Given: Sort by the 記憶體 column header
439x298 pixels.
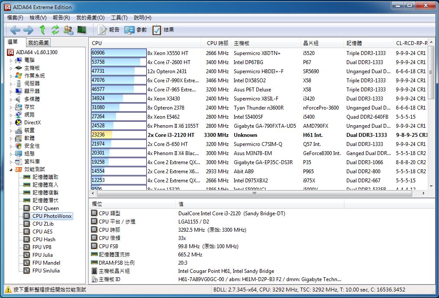Looking at the screenshot, I should pos(369,43).
